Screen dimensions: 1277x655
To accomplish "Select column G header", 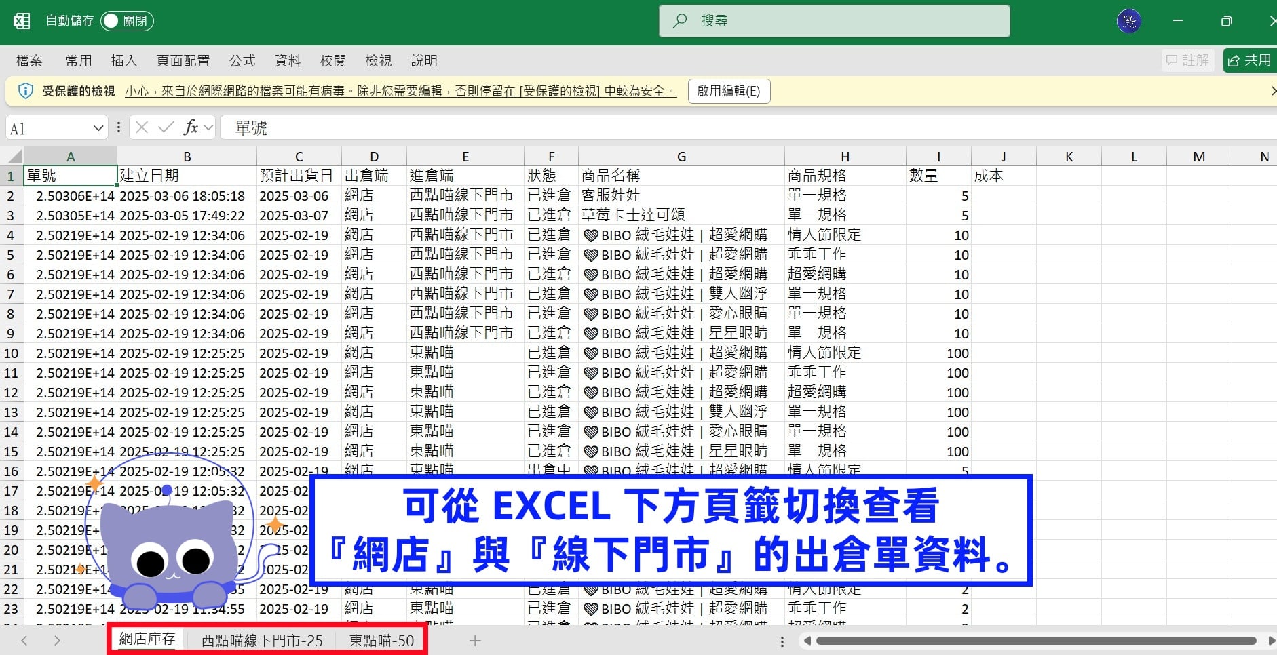I will tap(681, 157).
